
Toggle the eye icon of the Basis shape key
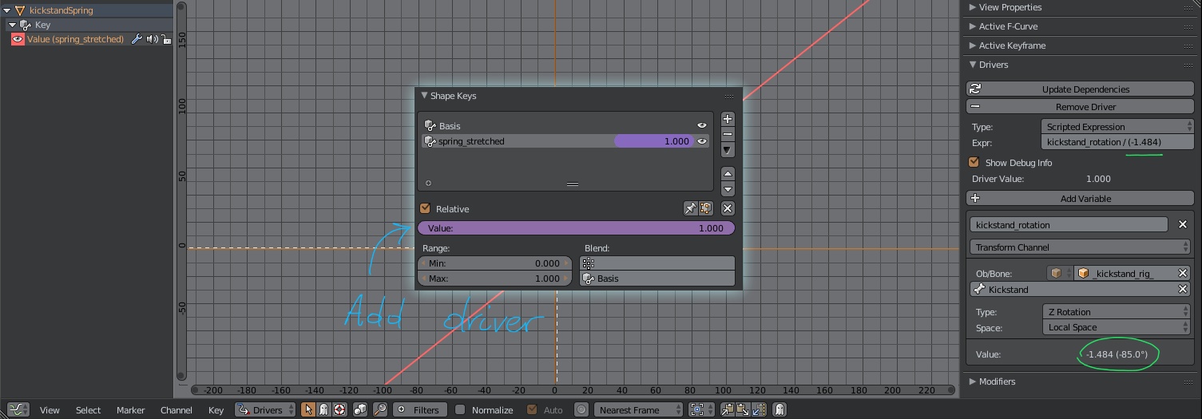point(702,125)
